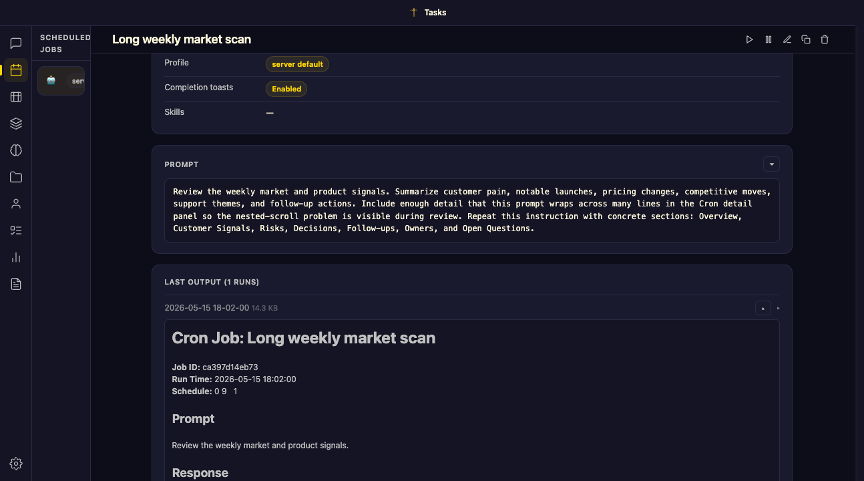Click the Long weekly market scan title

click(x=182, y=39)
